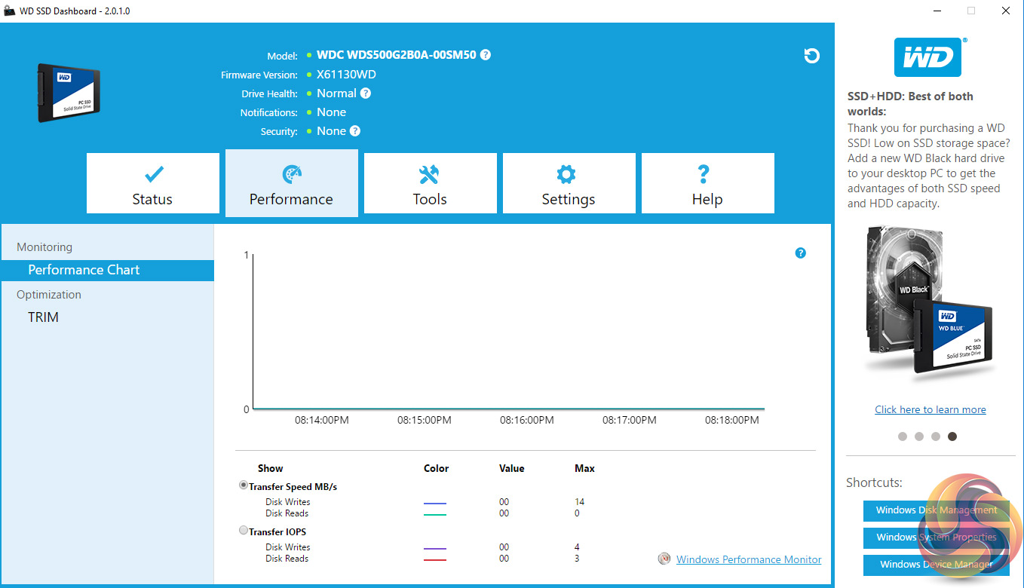Click the WD Blue SSD drive image

(x=69, y=93)
